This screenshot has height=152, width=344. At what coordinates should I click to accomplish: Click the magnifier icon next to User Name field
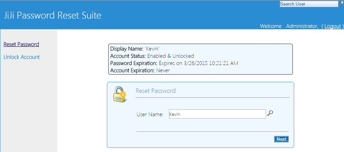pos(270,113)
